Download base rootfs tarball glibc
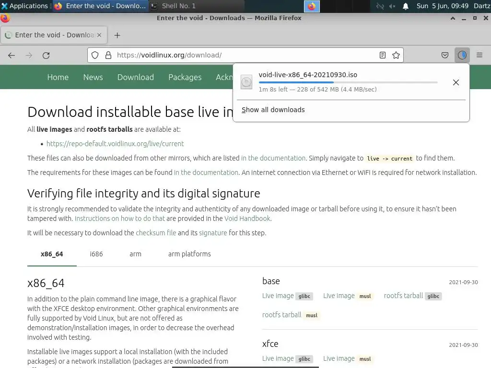 [x=413, y=296]
